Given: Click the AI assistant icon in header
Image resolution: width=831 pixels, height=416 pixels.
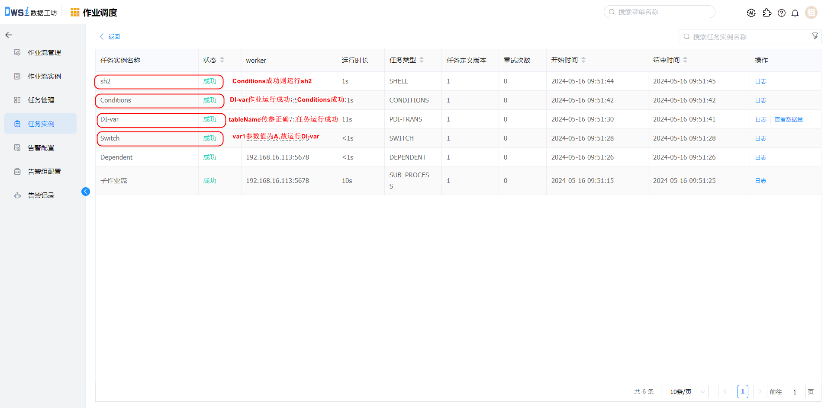Looking at the screenshot, I should pos(751,13).
